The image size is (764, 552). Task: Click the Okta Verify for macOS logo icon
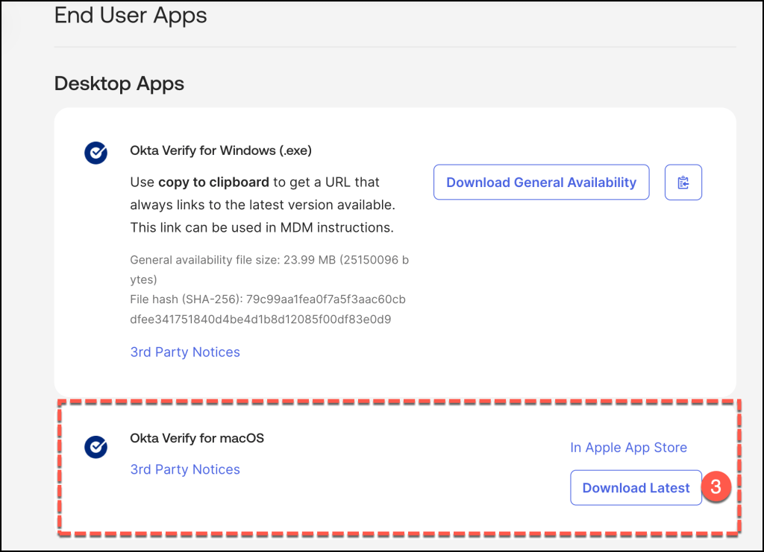[95, 447]
